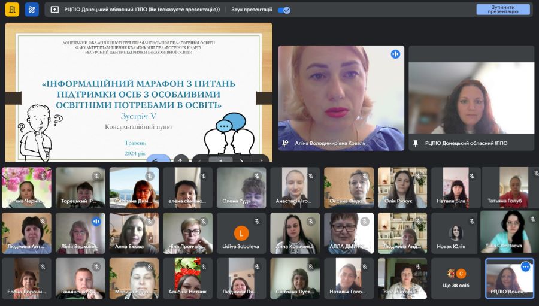Open the blue pen annotation tool

coord(32,10)
